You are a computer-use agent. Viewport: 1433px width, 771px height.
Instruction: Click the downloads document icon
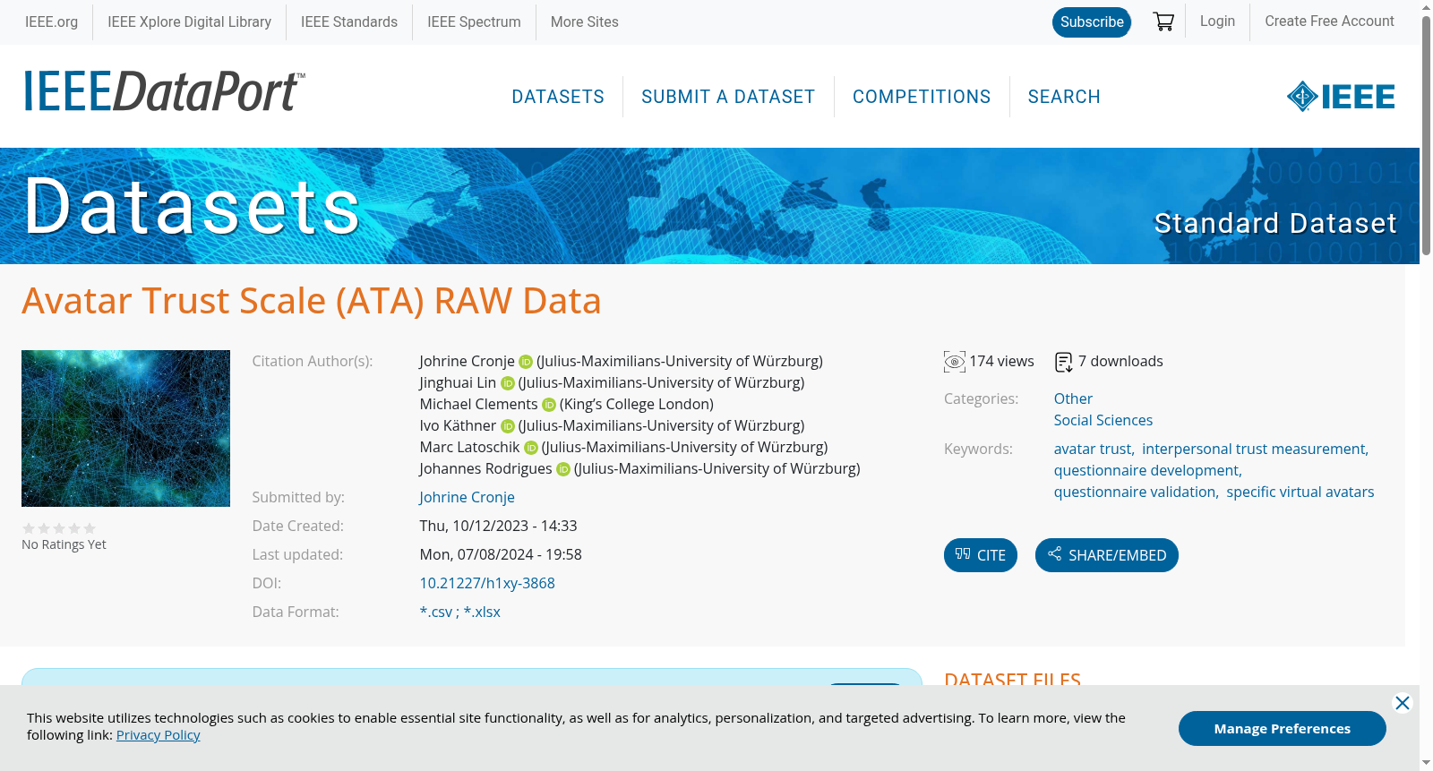coord(1064,362)
